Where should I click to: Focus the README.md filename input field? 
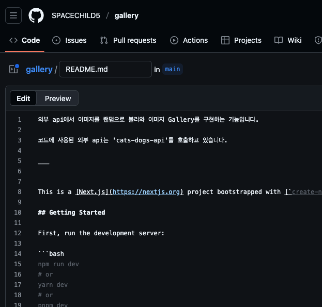(x=105, y=69)
